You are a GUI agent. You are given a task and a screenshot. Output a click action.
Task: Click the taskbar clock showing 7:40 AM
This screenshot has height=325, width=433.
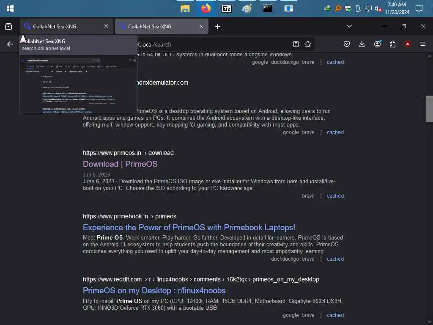(x=397, y=8)
